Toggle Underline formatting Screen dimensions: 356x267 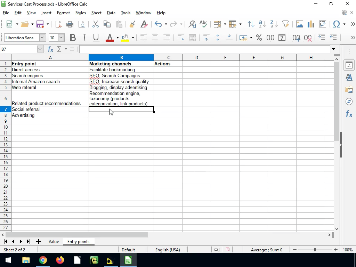(96, 38)
